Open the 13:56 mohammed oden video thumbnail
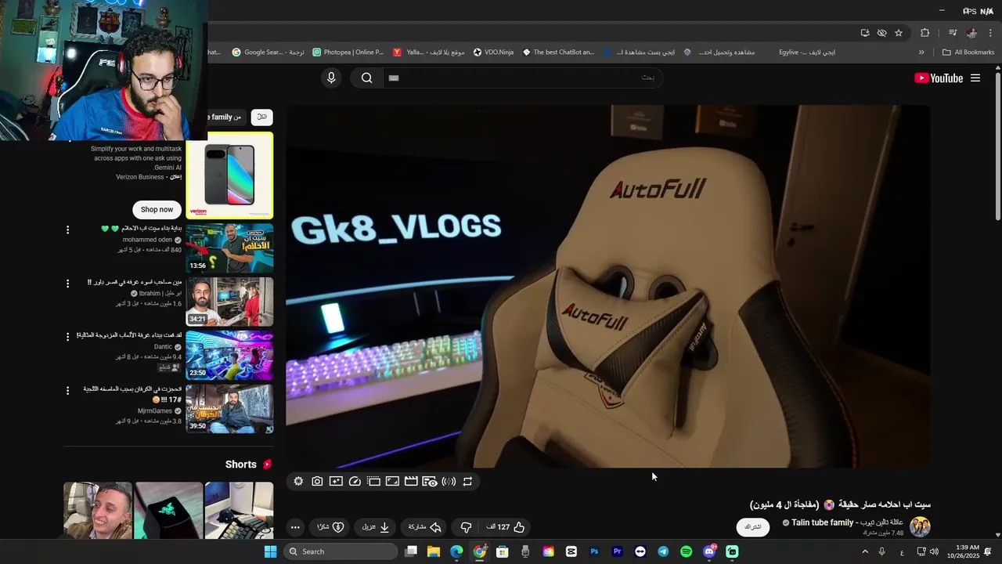The width and height of the screenshot is (1002, 564). (x=229, y=248)
